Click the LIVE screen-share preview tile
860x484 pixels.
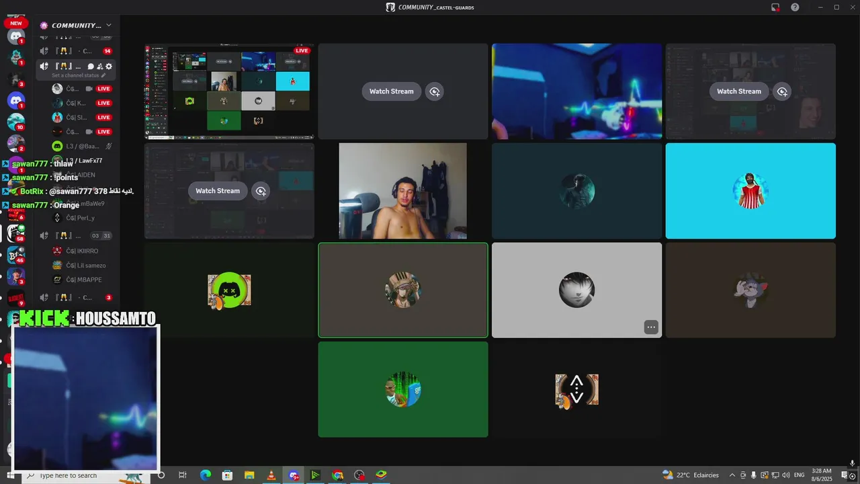(x=229, y=91)
